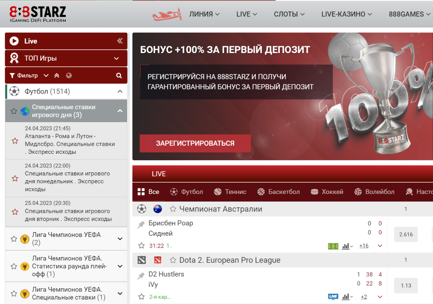Click the Live play icon in sidebar
The height and width of the screenshot is (304, 433).
coord(14,41)
